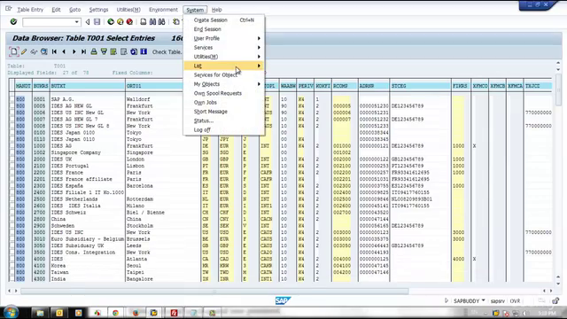The width and height of the screenshot is (567, 319).
Task: Choose Status... from System menu
Action: pos(204,121)
